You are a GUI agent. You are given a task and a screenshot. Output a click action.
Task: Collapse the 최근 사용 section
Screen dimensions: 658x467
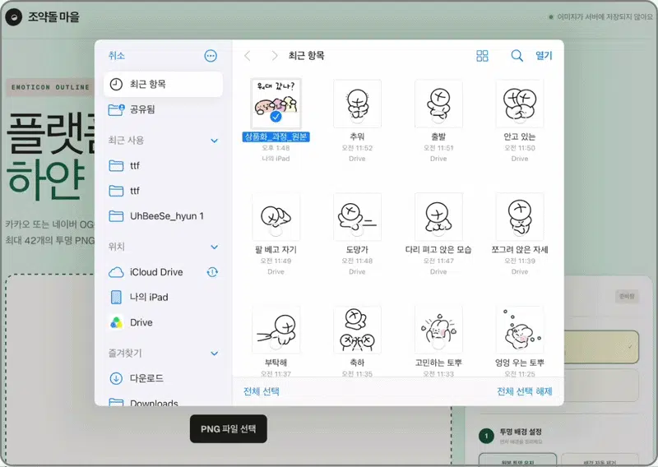[x=214, y=141]
